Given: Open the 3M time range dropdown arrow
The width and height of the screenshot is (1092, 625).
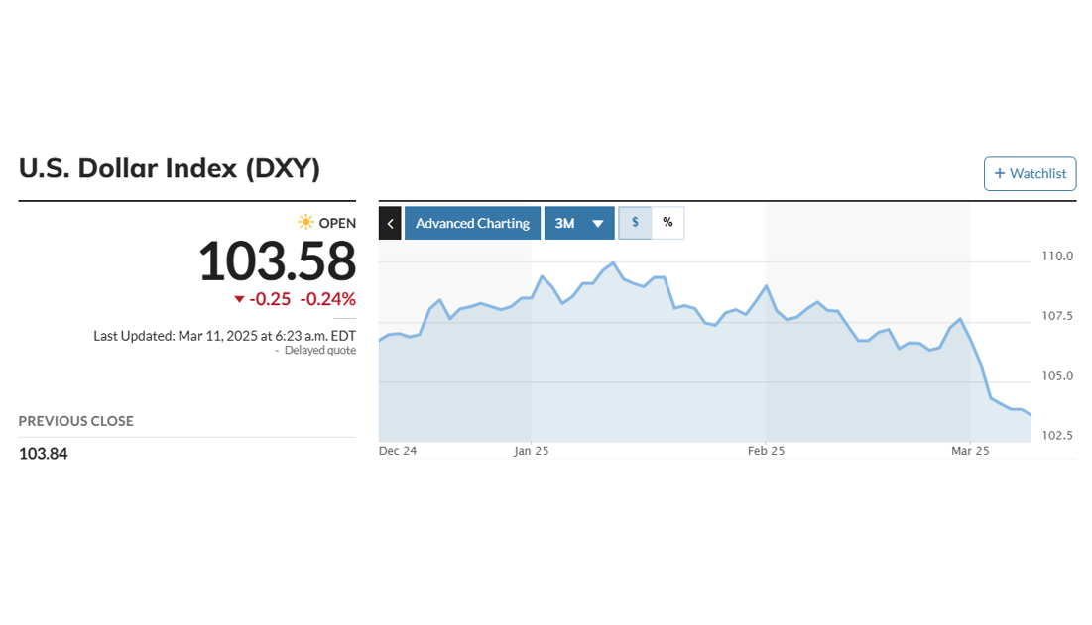Looking at the screenshot, I should [x=598, y=224].
